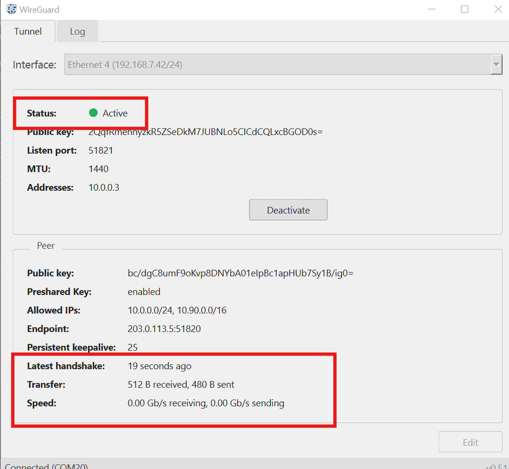Close the WireGuard window

tap(499, 9)
